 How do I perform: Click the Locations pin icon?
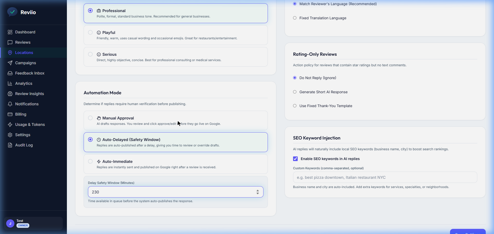coord(10,53)
